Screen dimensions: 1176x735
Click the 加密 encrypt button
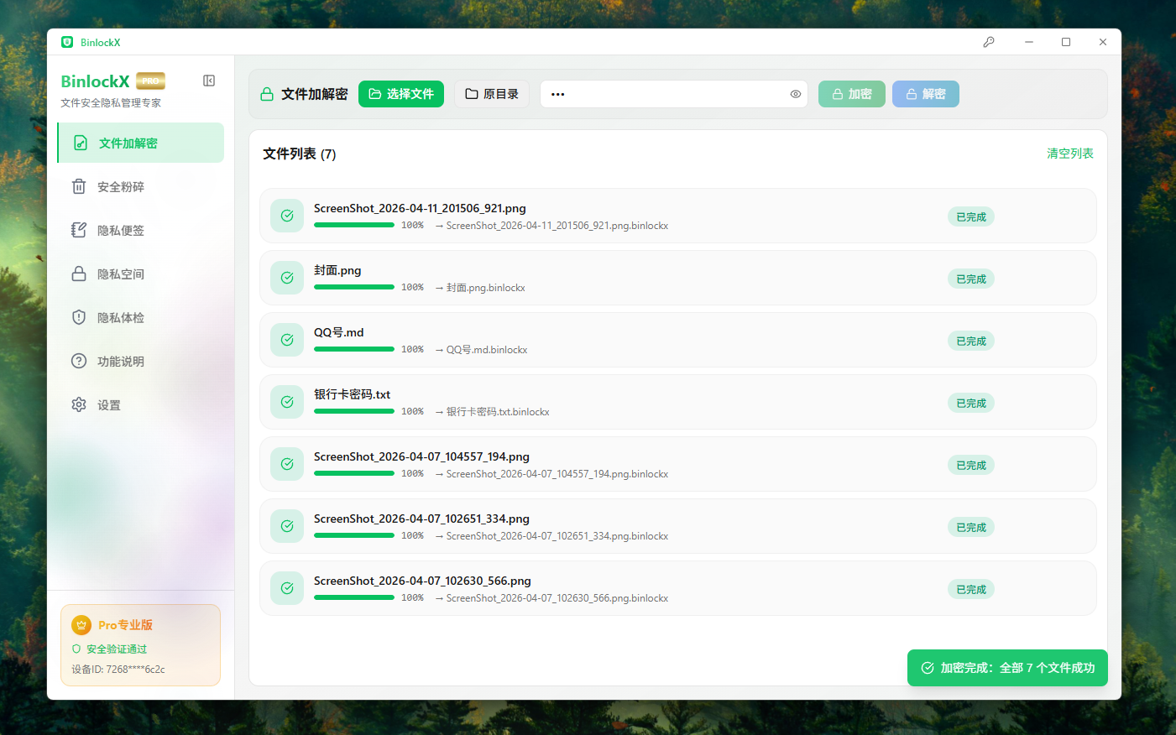click(852, 94)
